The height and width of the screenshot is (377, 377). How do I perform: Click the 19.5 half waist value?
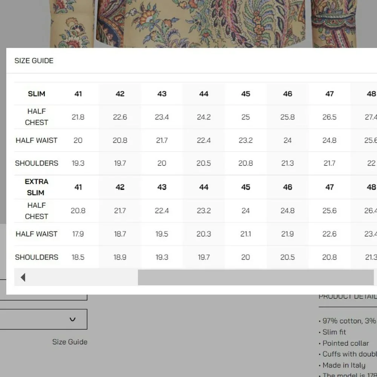coord(162,234)
